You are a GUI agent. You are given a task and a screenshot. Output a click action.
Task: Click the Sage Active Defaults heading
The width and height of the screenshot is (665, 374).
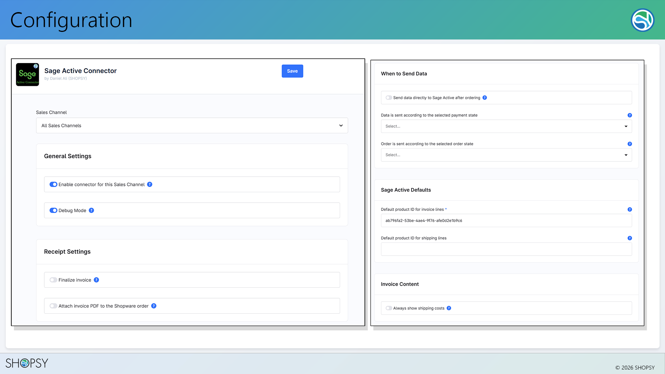(x=406, y=190)
